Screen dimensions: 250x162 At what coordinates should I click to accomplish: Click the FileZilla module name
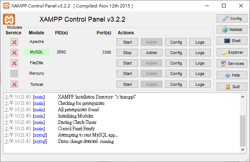click(37, 63)
